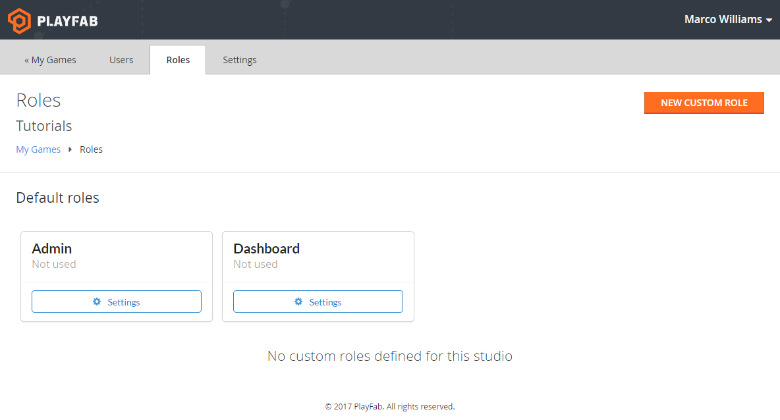This screenshot has width=780, height=420.
Task: Click the Roles page heading
Action: click(38, 101)
